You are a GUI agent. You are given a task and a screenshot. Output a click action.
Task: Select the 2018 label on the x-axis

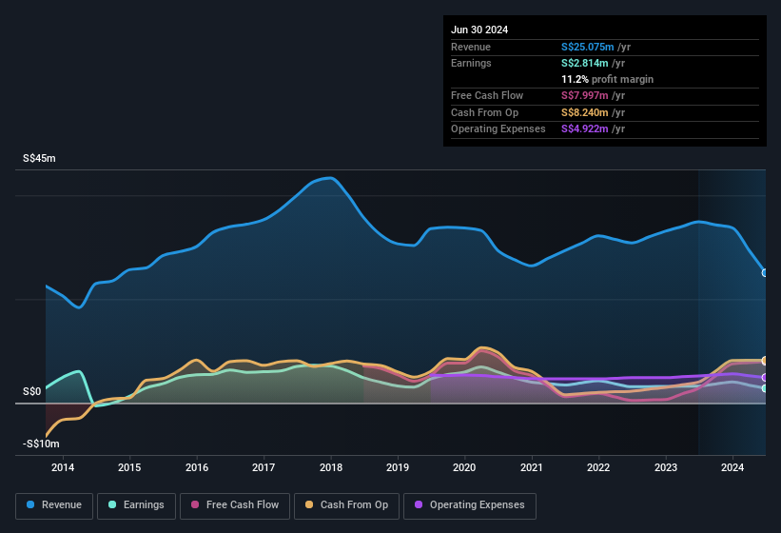[x=331, y=467]
